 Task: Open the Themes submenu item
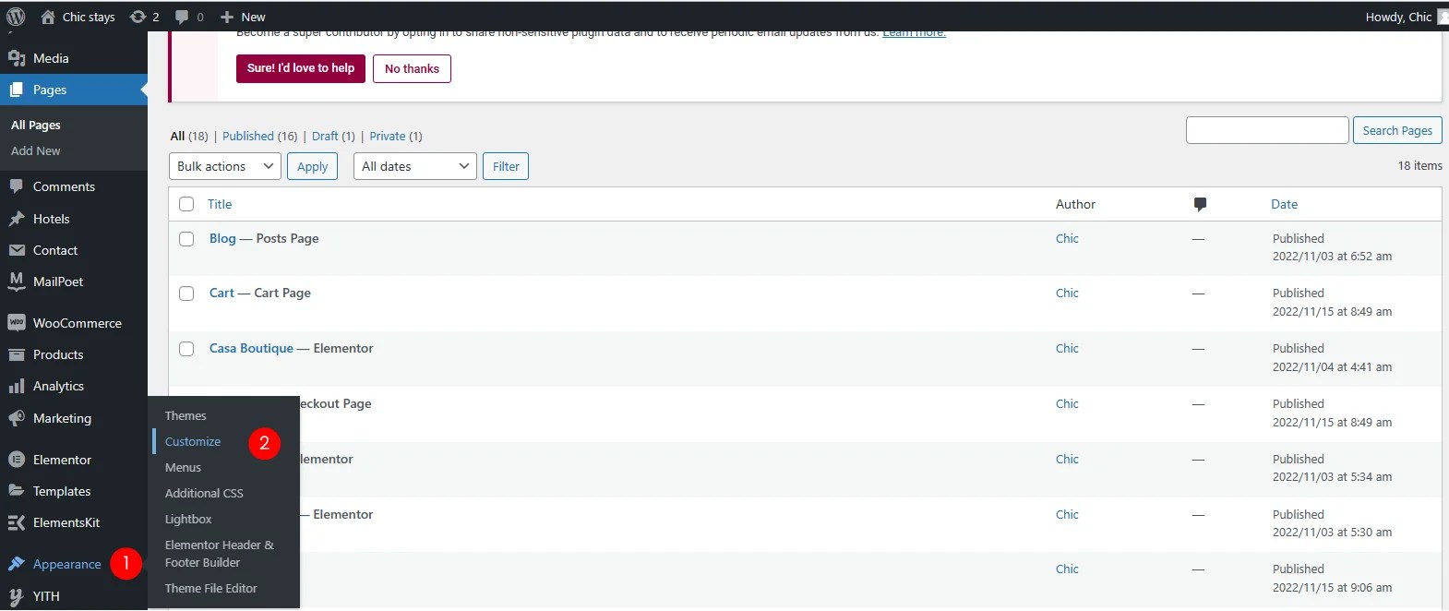click(186, 416)
